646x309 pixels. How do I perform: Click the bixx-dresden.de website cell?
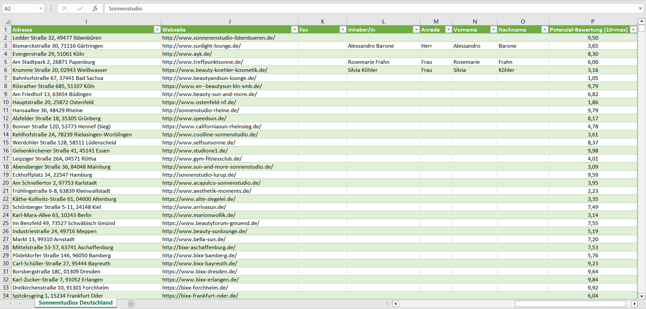tap(199, 271)
